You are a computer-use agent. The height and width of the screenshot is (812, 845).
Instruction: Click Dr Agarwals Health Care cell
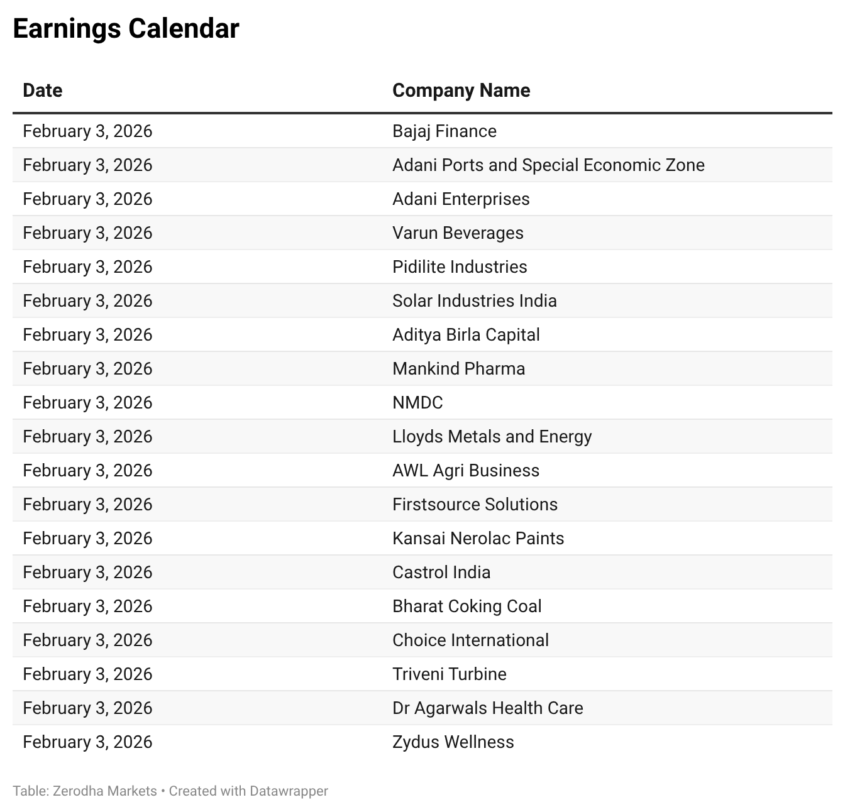[x=487, y=708]
